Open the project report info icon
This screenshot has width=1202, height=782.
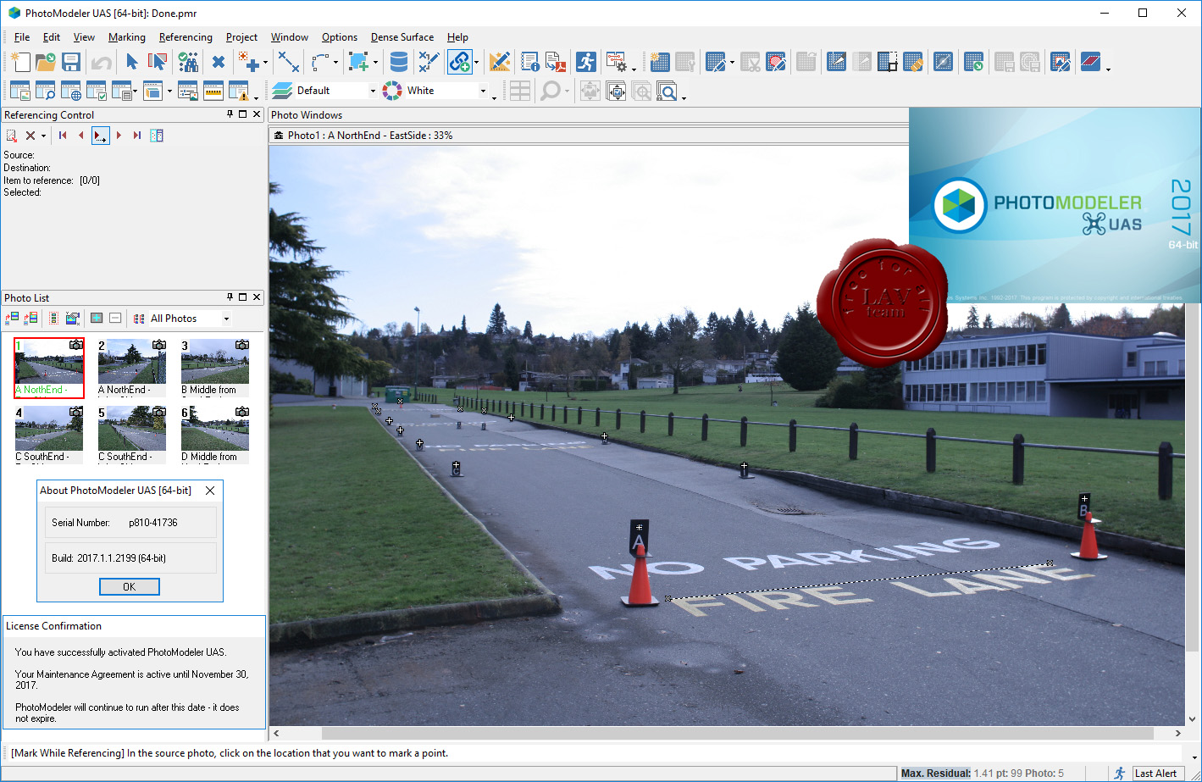530,62
